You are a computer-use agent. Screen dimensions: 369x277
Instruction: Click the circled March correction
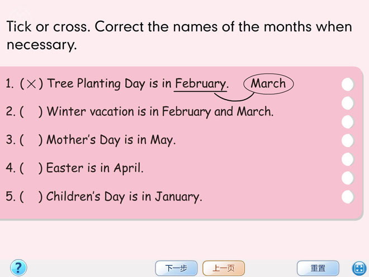(268, 83)
